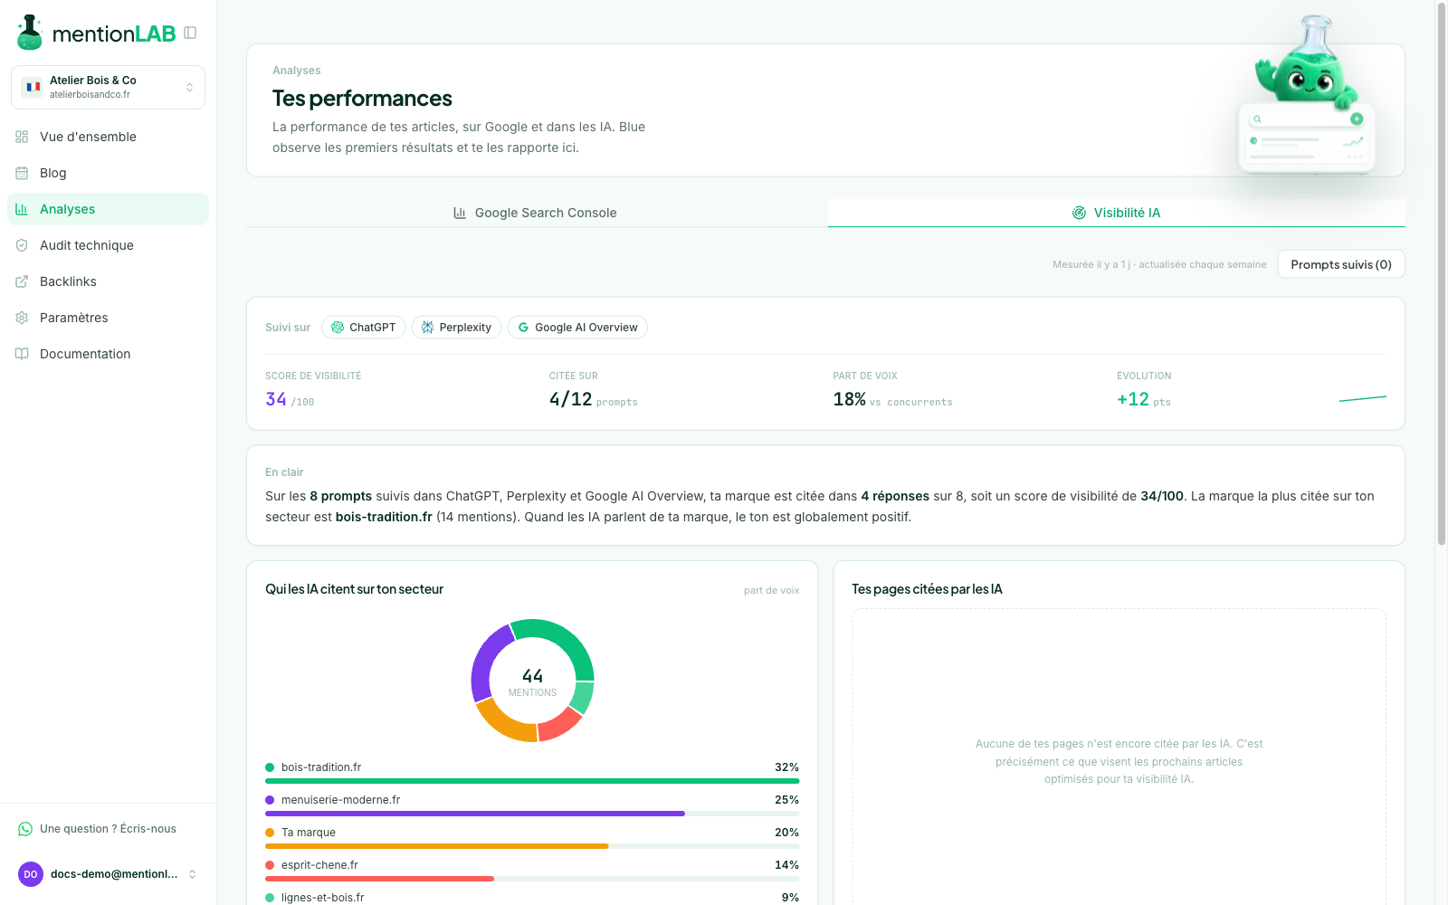
Task: Click the Paramètres gear icon
Action: coord(22,318)
